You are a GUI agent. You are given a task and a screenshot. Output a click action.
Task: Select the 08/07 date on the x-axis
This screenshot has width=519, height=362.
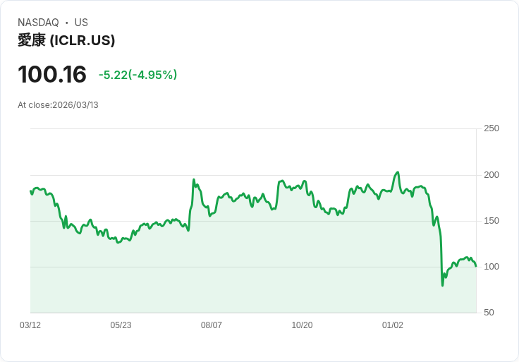coord(212,325)
